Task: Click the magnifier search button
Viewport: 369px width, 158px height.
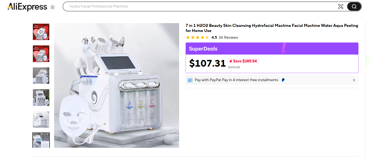Action: pos(354,7)
